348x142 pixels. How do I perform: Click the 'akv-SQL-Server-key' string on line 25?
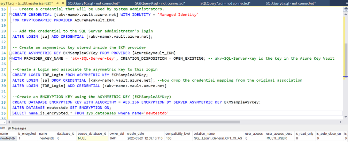point(93,59)
